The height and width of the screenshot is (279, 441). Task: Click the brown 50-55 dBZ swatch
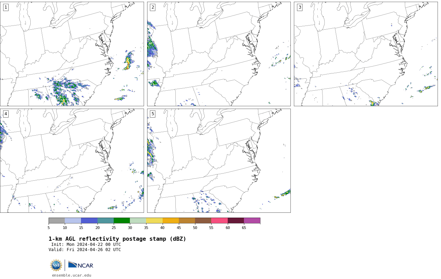click(203, 221)
